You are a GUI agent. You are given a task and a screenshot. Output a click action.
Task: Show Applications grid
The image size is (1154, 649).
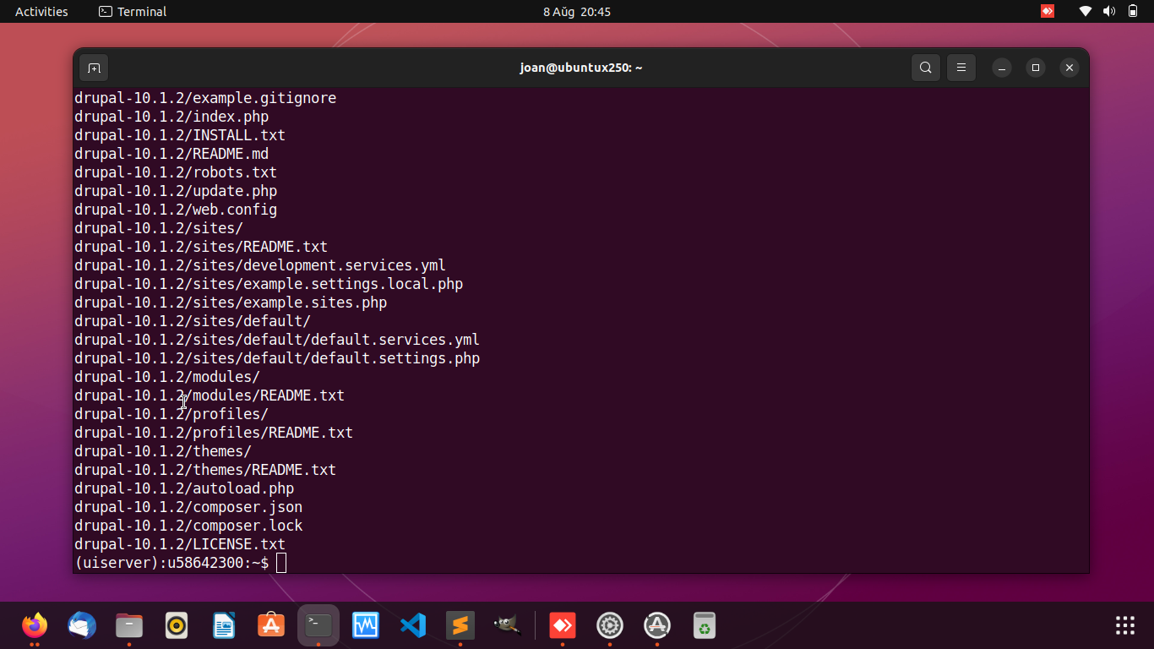pos(1125,625)
